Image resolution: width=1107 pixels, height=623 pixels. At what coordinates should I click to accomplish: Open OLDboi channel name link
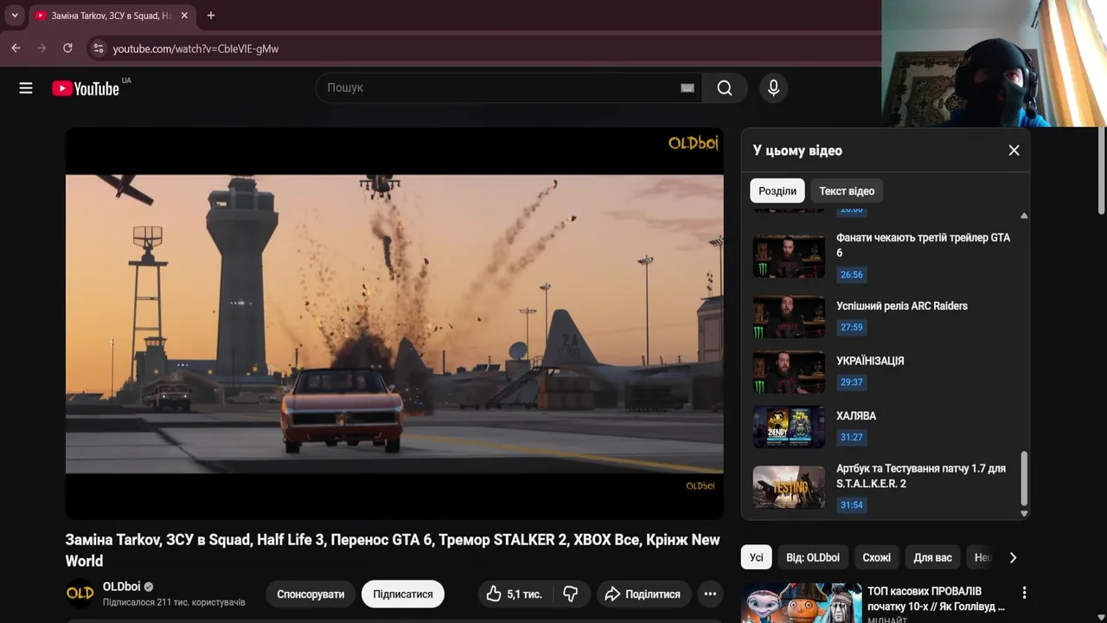click(121, 587)
